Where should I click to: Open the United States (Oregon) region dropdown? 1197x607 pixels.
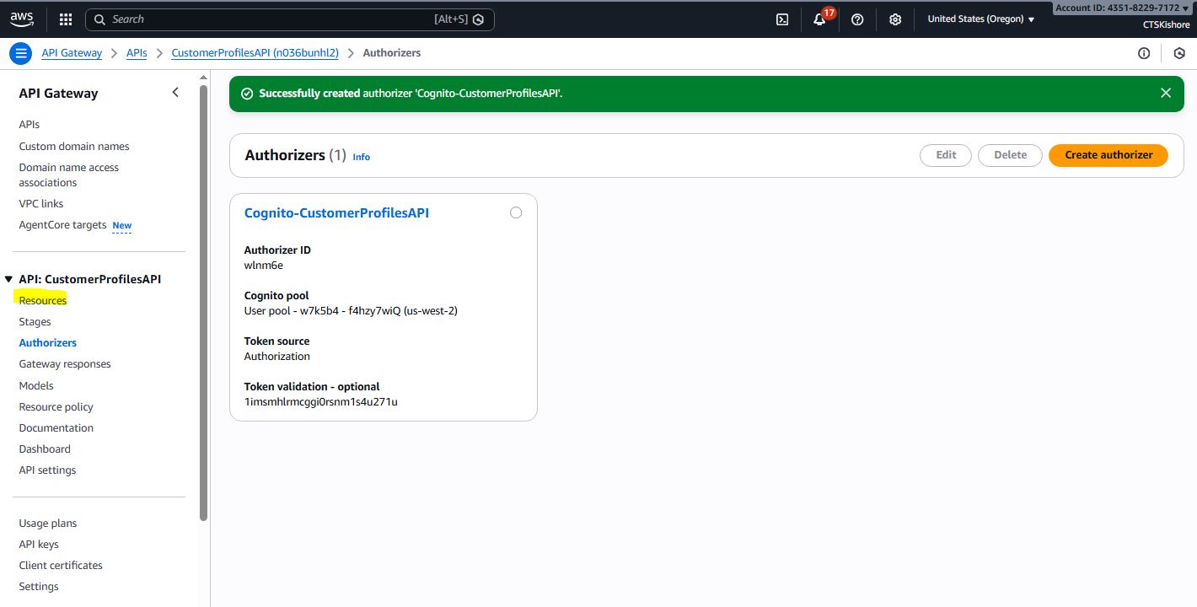tap(980, 19)
